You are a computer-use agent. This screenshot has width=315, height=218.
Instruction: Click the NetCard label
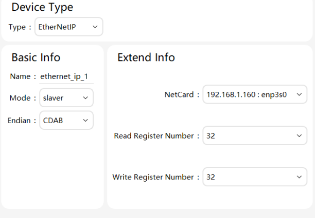[179, 94]
